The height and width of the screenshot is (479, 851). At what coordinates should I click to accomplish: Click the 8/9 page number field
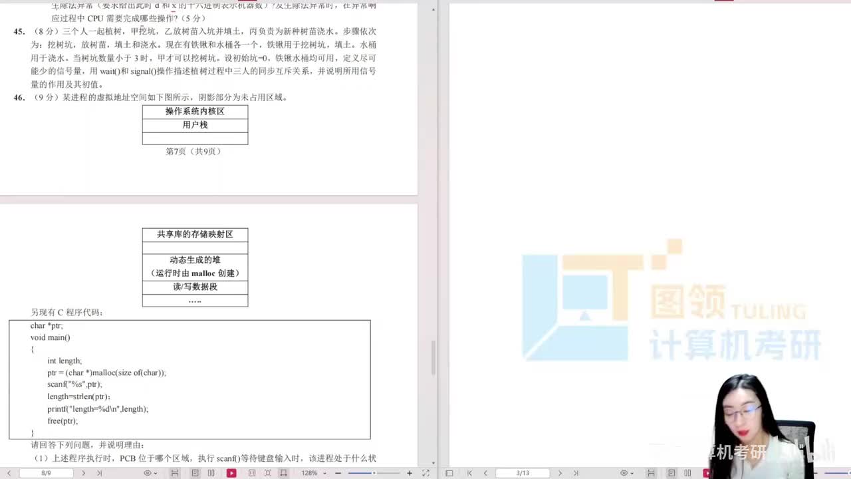[46, 473]
